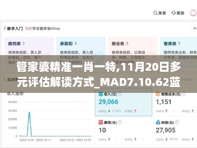The image size is (197, 148).
Task: Click the 收入走势 chart title
Action: click(x=15, y=94)
